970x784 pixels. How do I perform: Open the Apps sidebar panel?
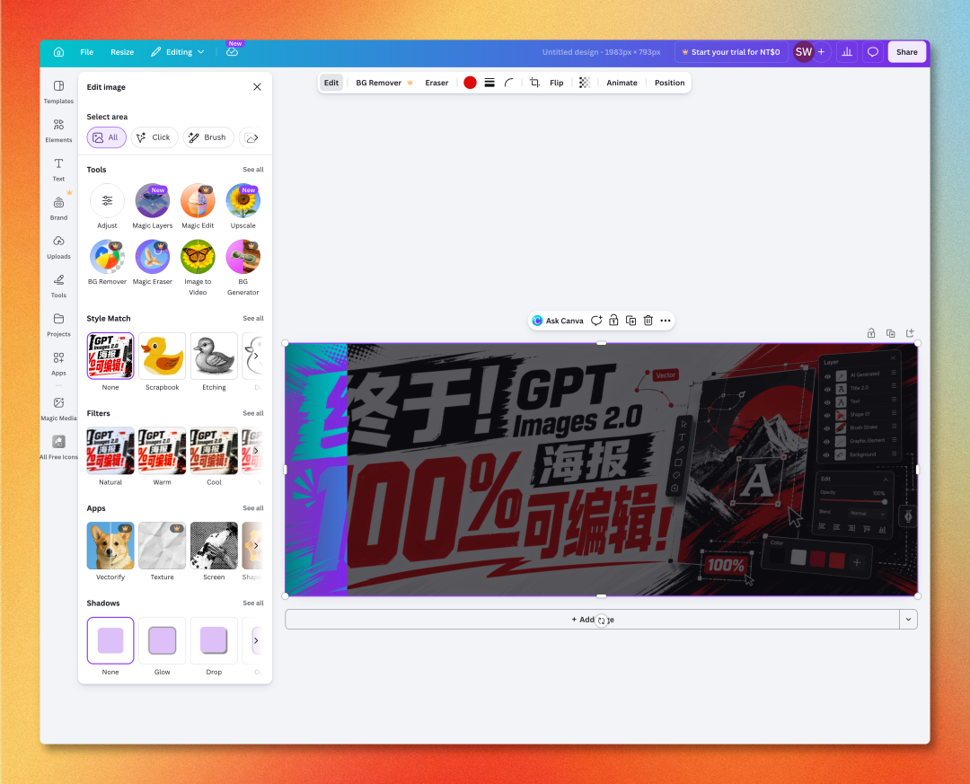pos(58,364)
